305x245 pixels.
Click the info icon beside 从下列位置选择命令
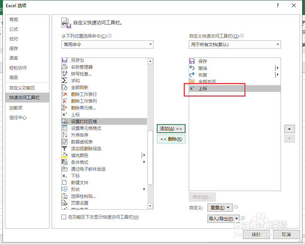pos(110,36)
